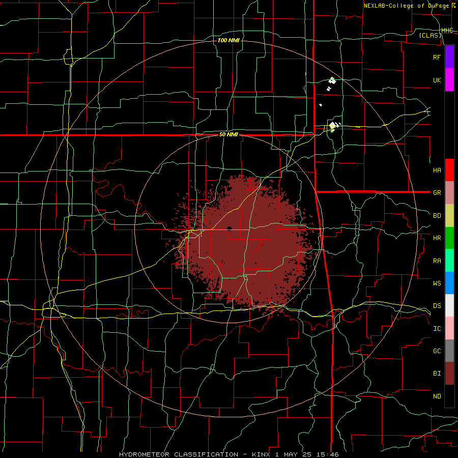Click the 'BD' legend label
The height and width of the screenshot is (458, 458).
pyautogui.click(x=437, y=216)
